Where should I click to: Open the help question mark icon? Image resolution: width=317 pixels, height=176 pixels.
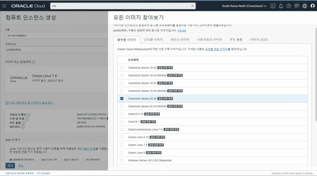[289, 6]
